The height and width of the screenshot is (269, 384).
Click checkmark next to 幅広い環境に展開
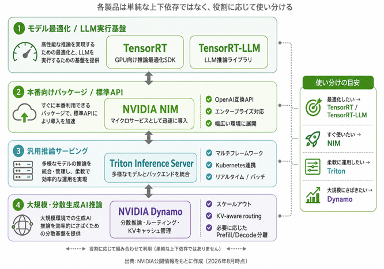[x=209, y=123]
